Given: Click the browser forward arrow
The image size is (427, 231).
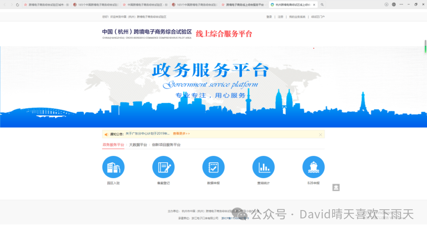Looking at the screenshot, I should (x=11, y=5).
